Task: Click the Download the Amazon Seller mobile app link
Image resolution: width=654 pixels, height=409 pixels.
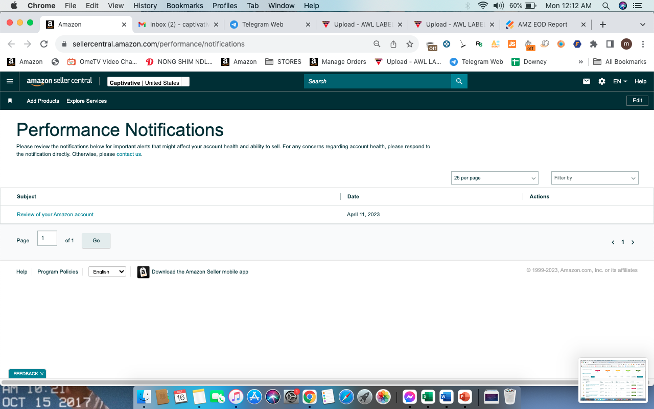Action: 200,271
